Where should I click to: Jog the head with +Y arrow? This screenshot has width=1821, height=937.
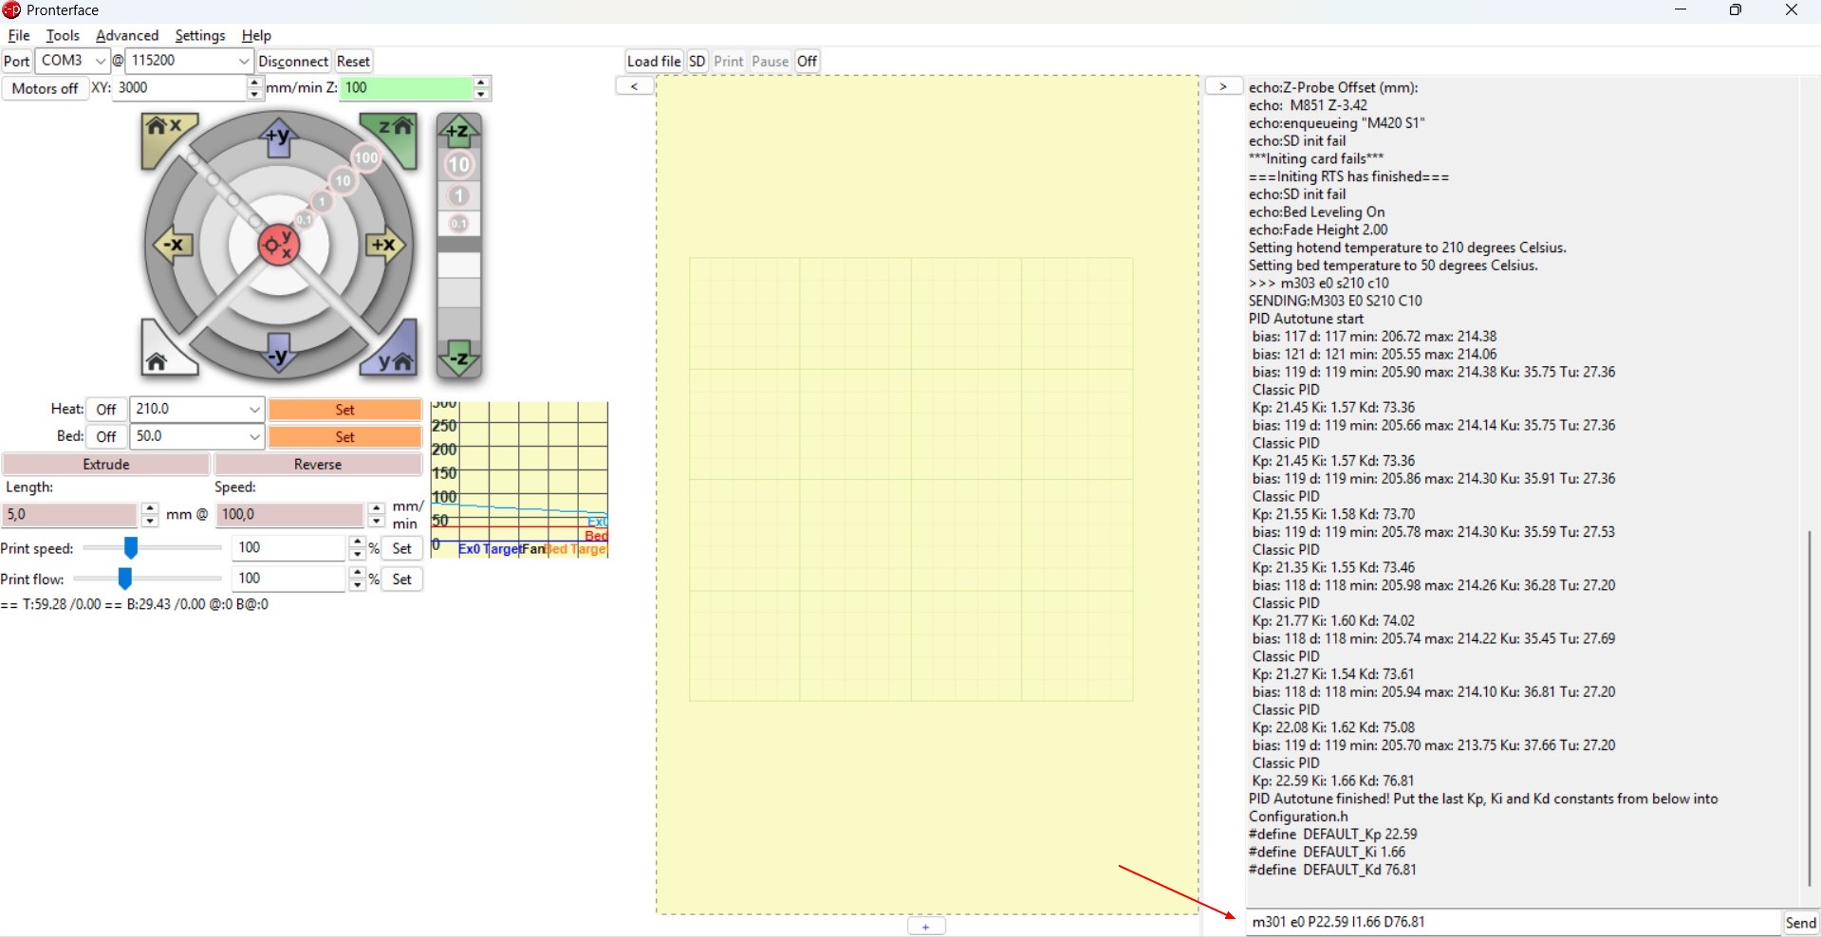tap(278, 138)
